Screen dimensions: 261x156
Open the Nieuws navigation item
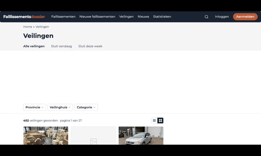click(143, 17)
